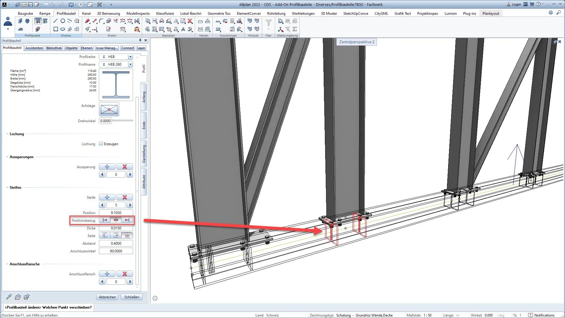
Task: Add a new Steife with plus button
Action: [x=107, y=197]
